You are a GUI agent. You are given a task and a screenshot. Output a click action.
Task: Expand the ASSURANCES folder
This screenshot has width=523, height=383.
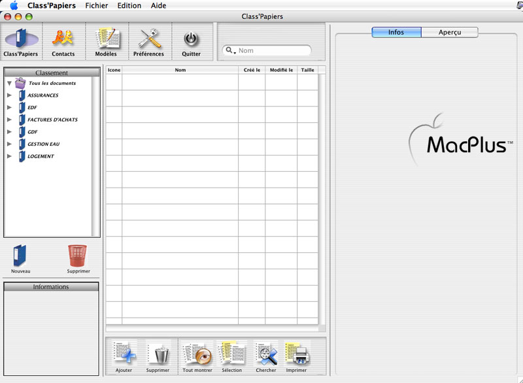tap(9, 95)
